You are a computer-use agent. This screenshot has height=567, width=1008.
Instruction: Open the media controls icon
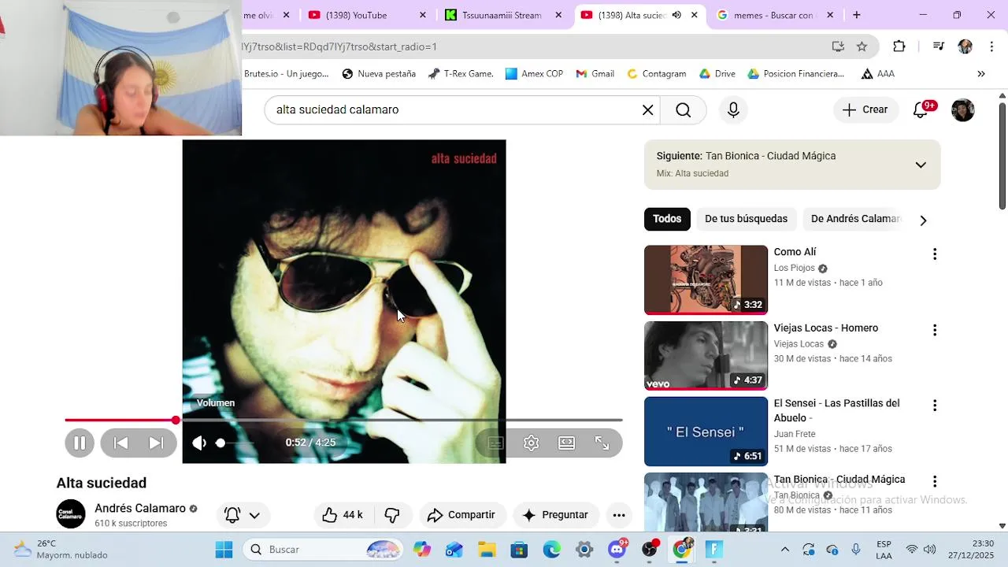click(x=938, y=46)
